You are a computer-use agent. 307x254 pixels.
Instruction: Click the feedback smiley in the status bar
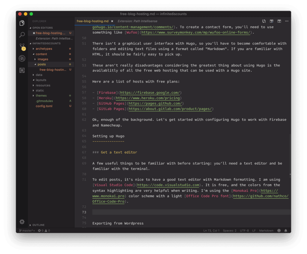(x=279, y=231)
